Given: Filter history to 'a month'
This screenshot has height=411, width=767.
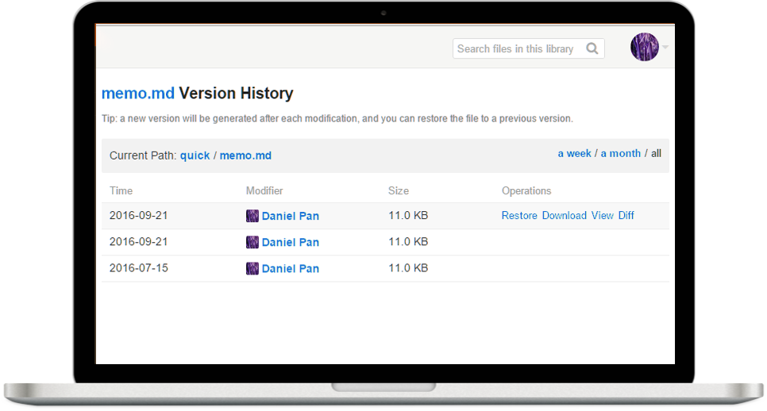Looking at the screenshot, I should 620,153.
